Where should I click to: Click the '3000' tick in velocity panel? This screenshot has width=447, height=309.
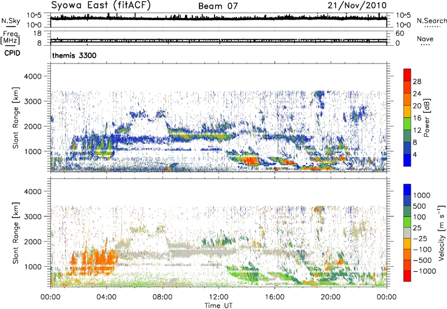pos(32,216)
